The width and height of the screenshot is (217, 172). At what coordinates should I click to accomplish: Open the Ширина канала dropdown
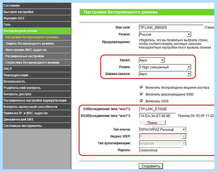coord(165,74)
